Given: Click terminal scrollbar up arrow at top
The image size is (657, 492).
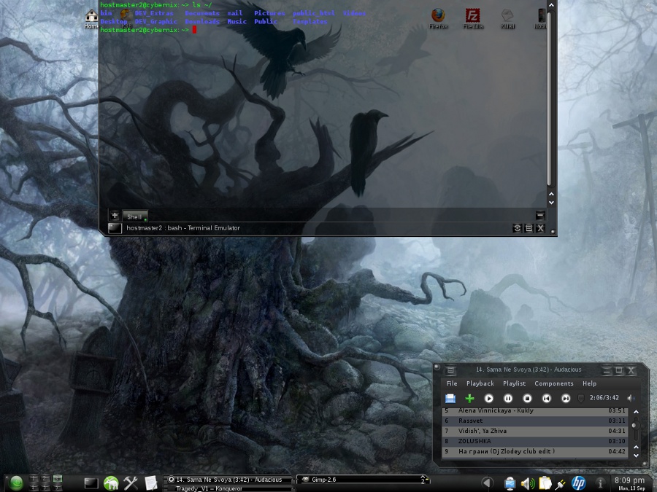Looking at the screenshot, I should [551, 5].
